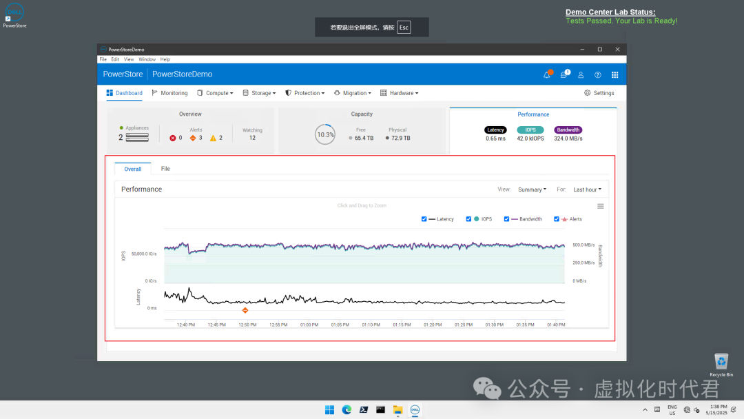This screenshot has width=744, height=419.
Task: Go to the Monitoring tab
Action: pos(170,93)
